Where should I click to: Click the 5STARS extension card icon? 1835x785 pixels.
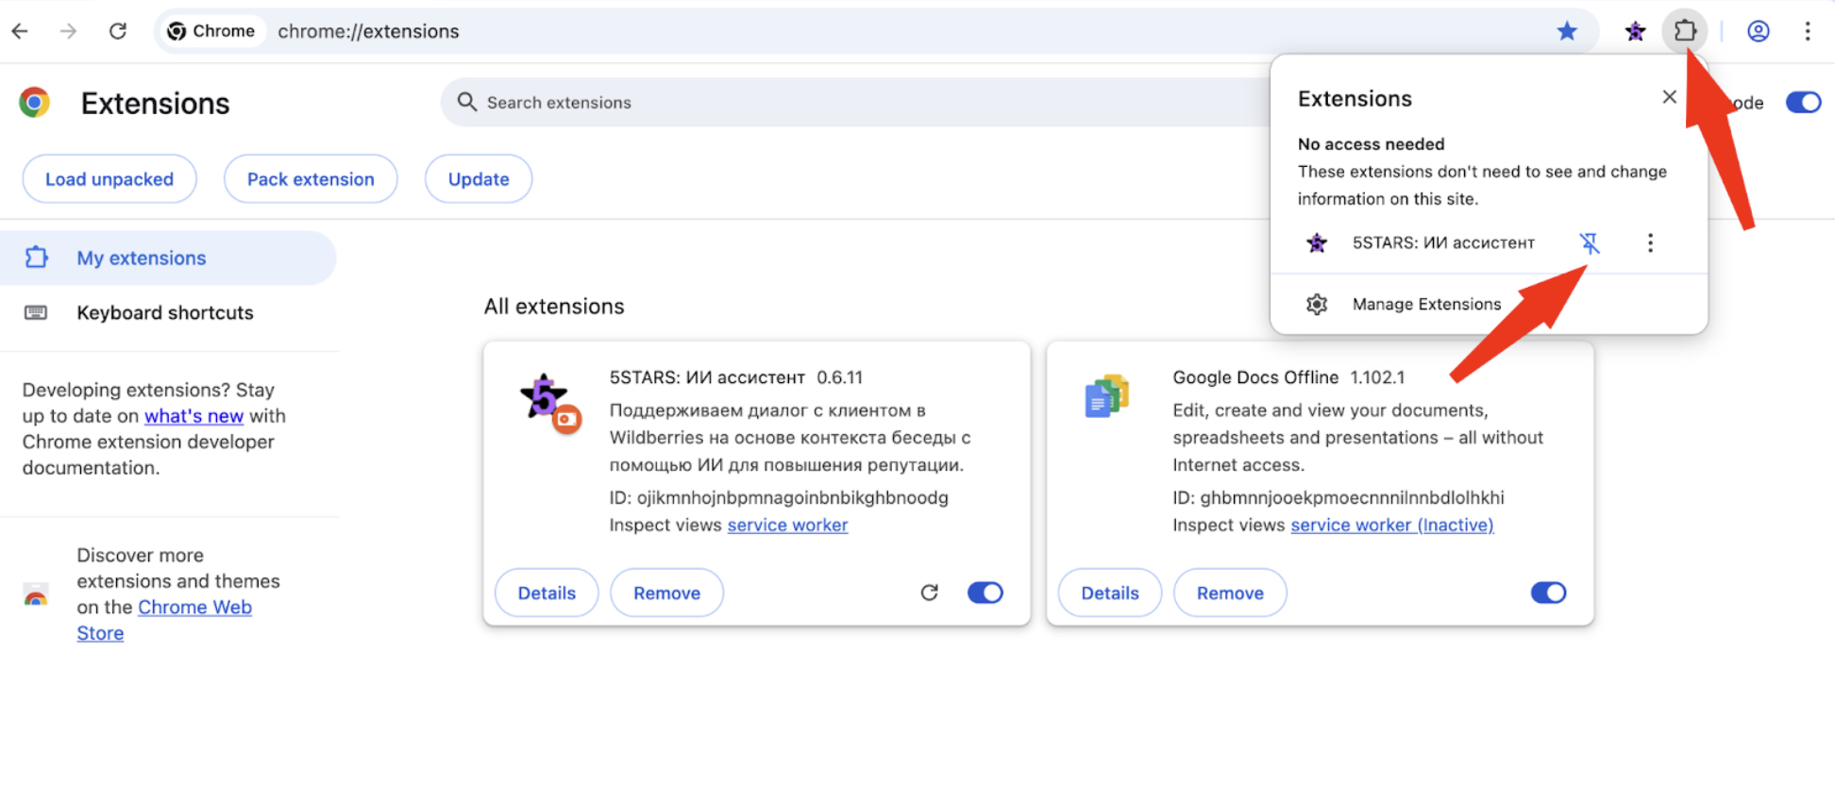coord(549,403)
